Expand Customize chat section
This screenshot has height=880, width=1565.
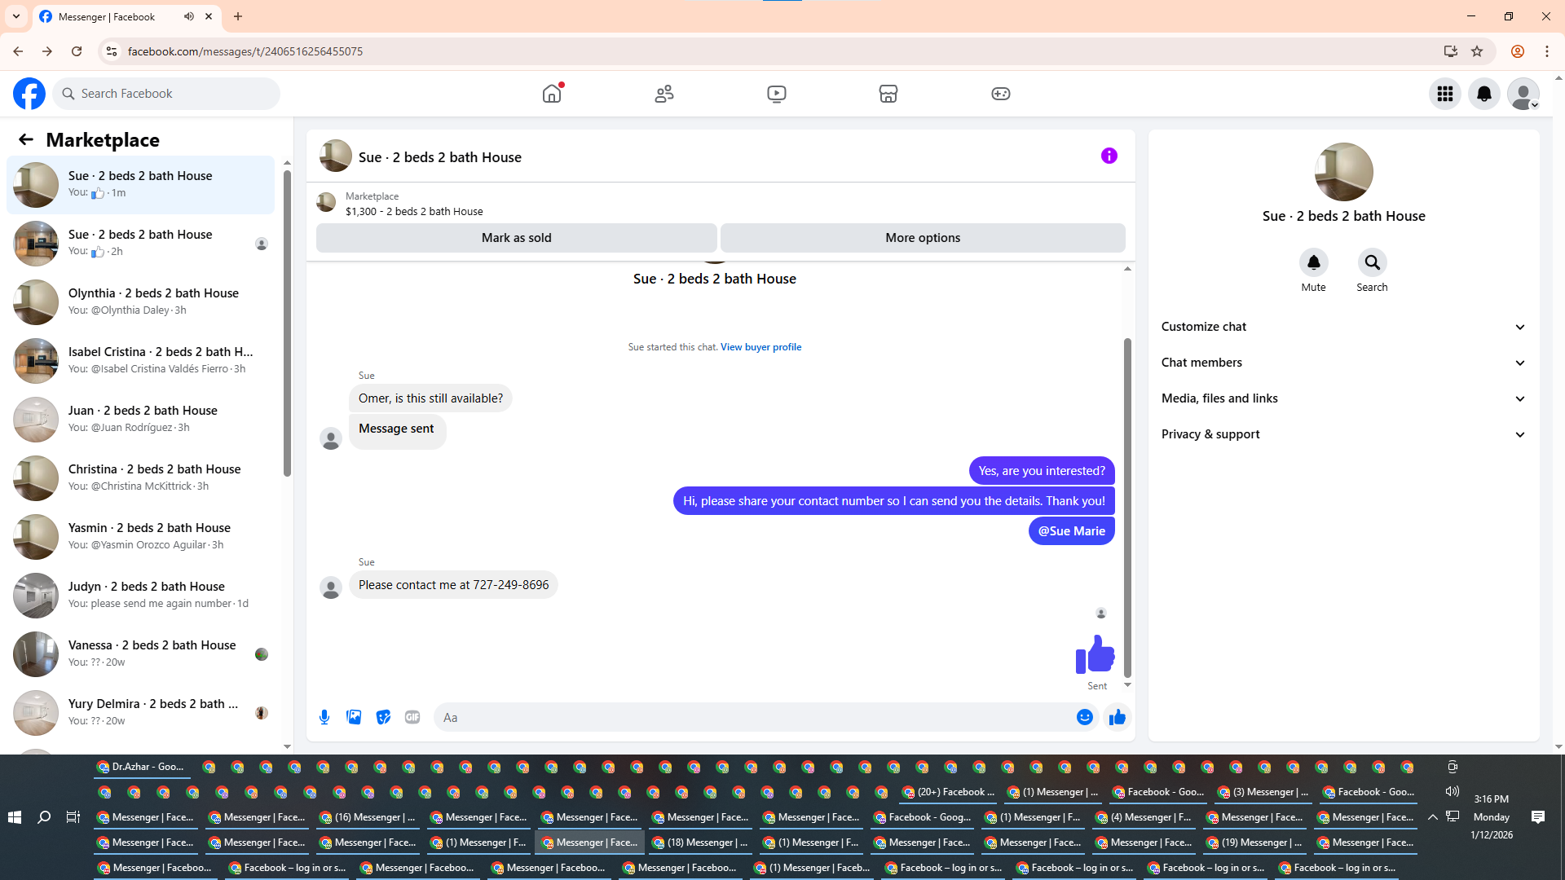[1343, 327]
